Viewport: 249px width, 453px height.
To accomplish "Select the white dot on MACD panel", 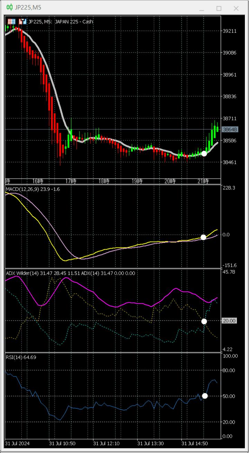I will coord(203,237).
